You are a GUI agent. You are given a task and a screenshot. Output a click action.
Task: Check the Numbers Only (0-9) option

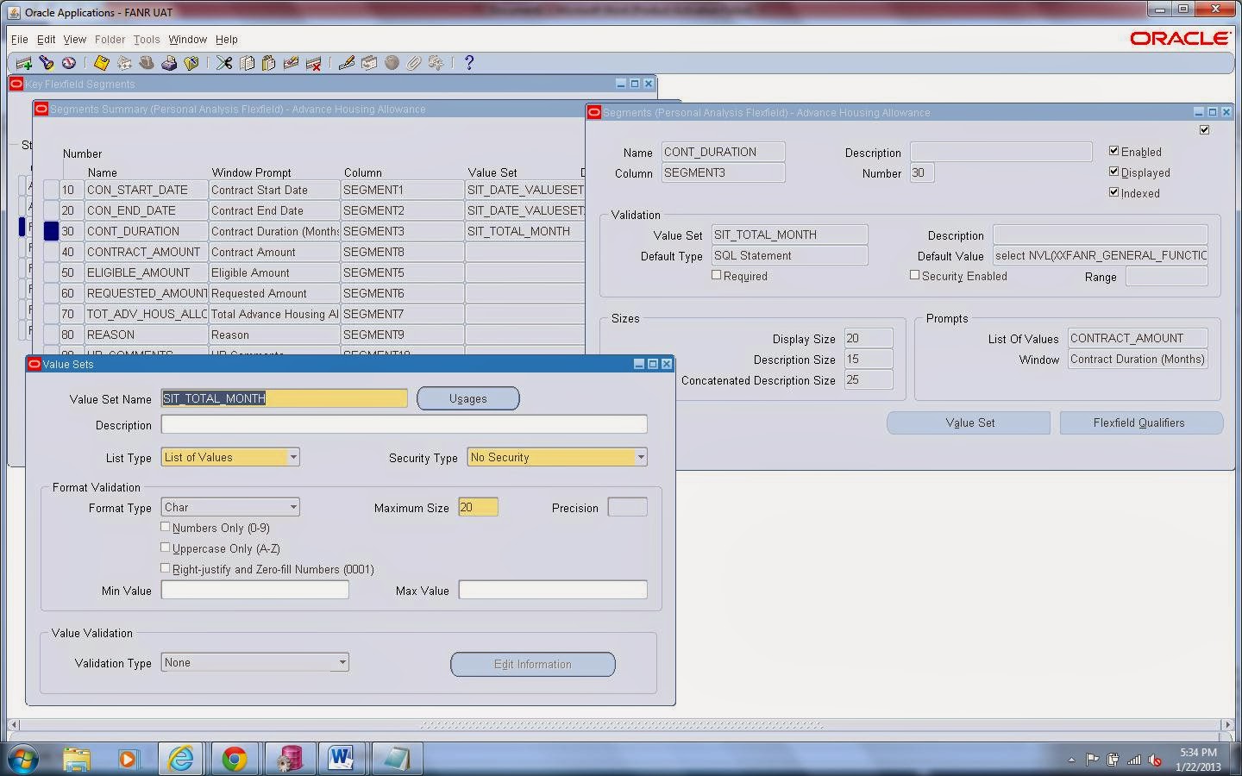point(166,526)
